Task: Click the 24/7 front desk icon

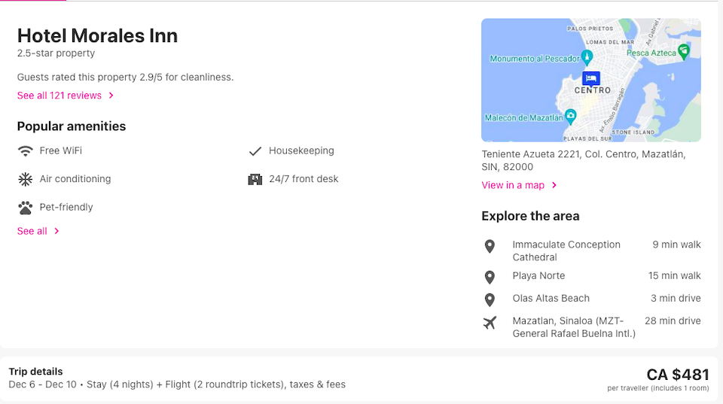Action: [255, 179]
